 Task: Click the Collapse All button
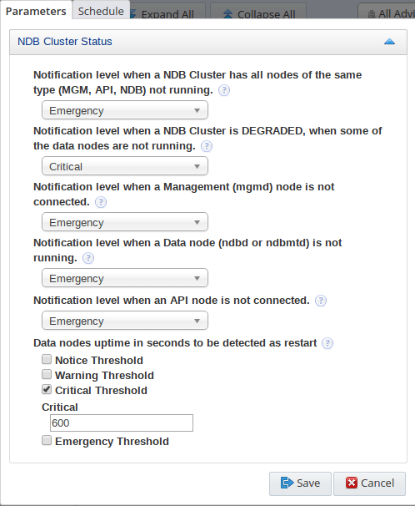[x=258, y=12]
